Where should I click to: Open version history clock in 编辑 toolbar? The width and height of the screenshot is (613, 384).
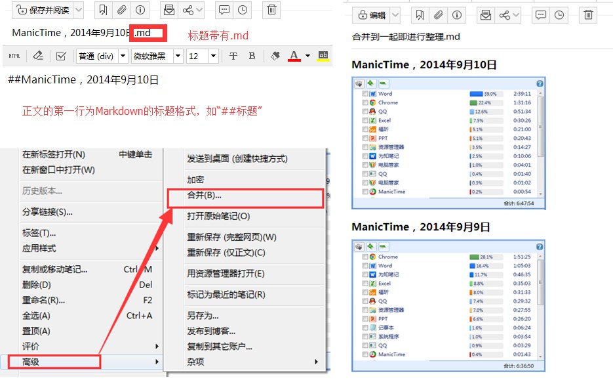pos(559,15)
